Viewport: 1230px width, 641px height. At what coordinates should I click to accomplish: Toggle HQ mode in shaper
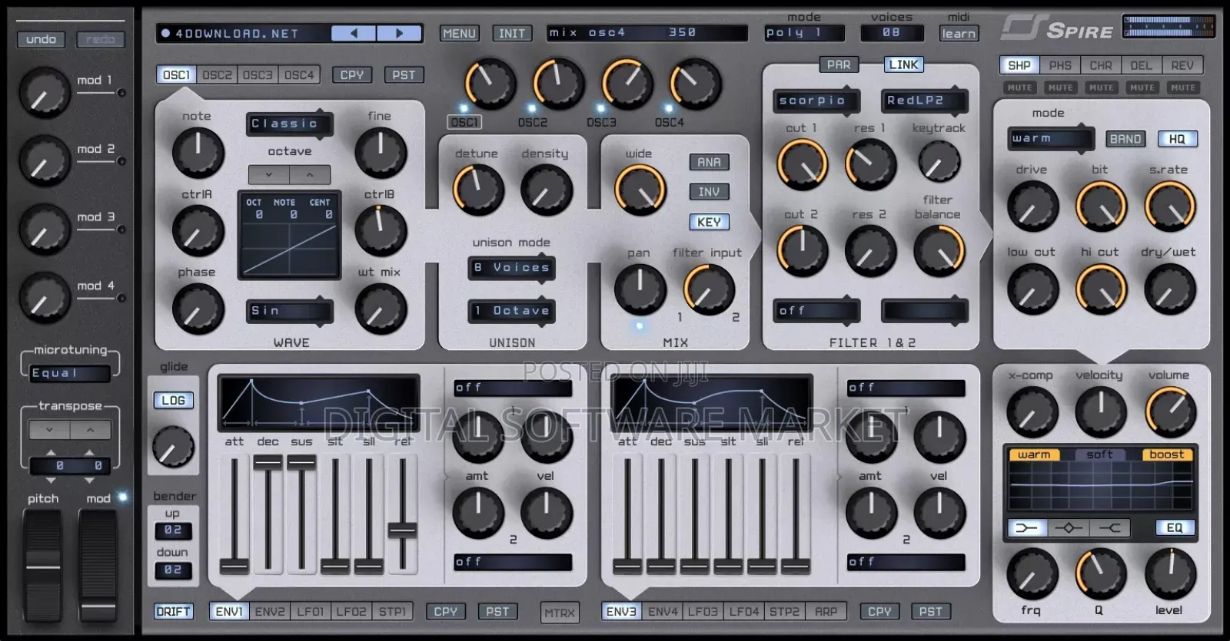pyautogui.click(x=1177, y=139)
